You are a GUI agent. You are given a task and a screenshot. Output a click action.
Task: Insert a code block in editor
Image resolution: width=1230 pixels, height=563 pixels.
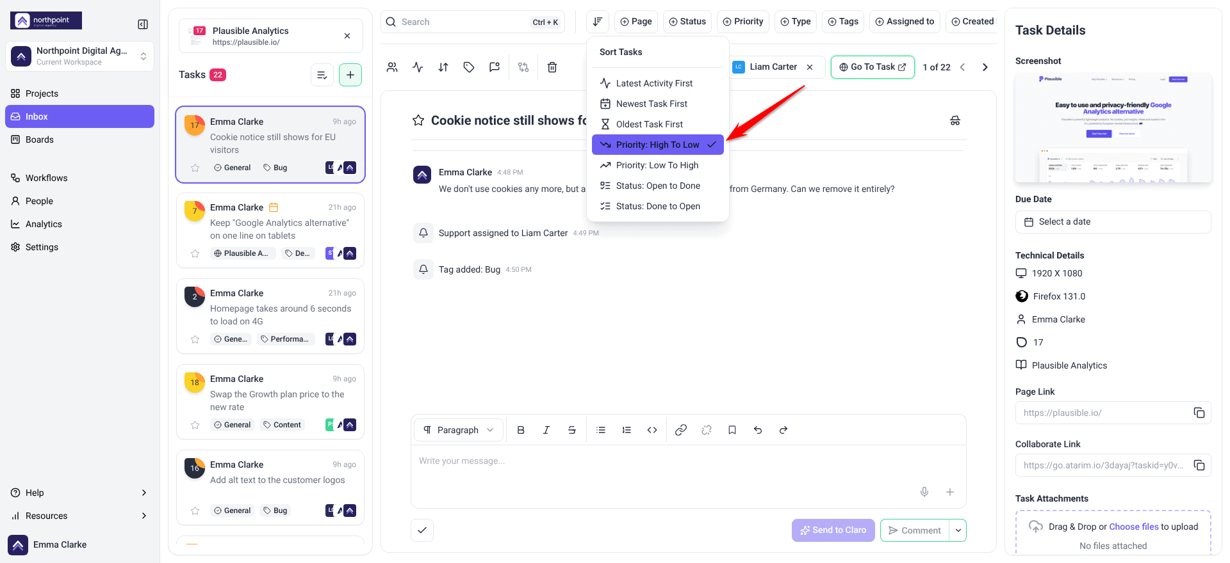tap(652, 430)
